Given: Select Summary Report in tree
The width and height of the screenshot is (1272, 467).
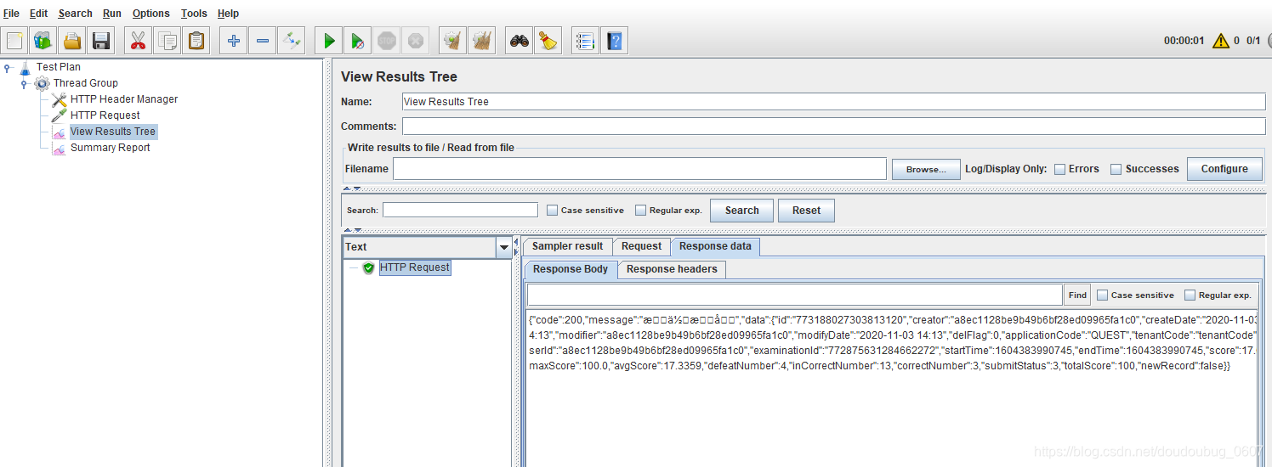Looking at the screenshot, I should click(x=110, y=148).
